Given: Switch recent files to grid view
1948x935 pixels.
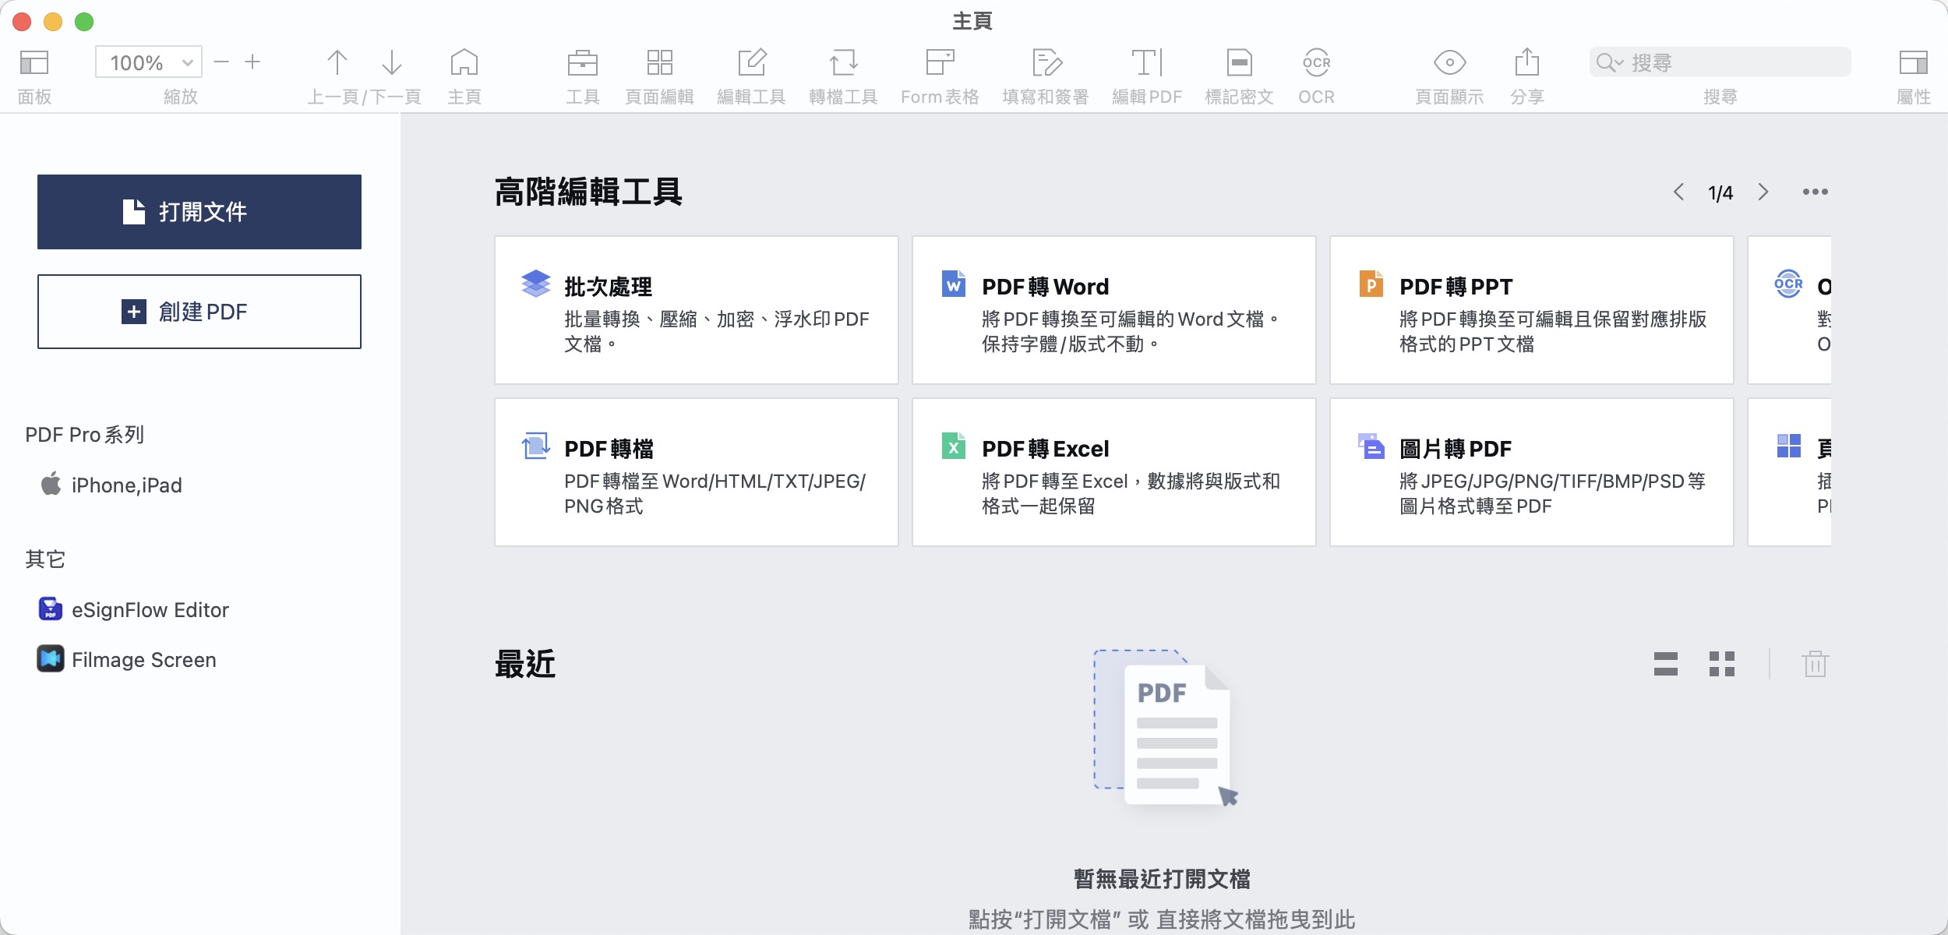Looking at the screenshot, I should 1721,664.
